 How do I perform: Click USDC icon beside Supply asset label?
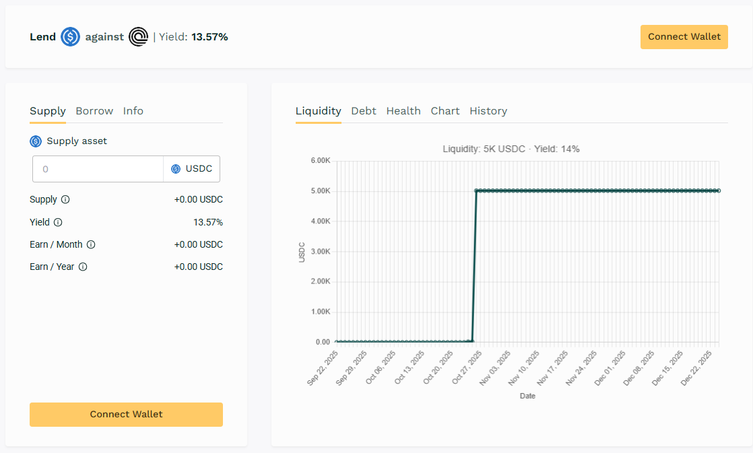pyautogui.click(x=36, y=141)
